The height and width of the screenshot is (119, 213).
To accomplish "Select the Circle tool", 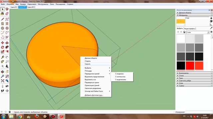I will 2,28.
